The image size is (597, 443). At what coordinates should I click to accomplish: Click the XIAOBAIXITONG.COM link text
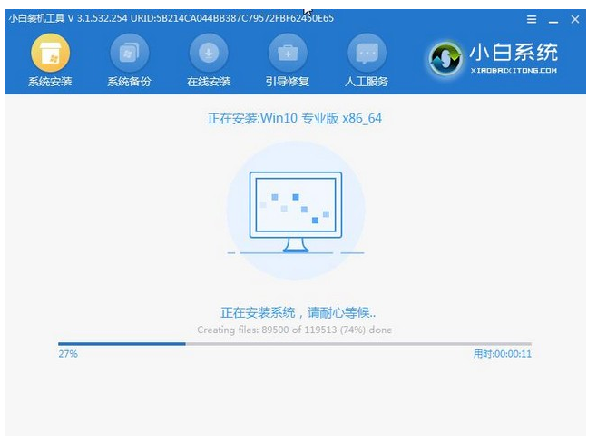(514, 71)
